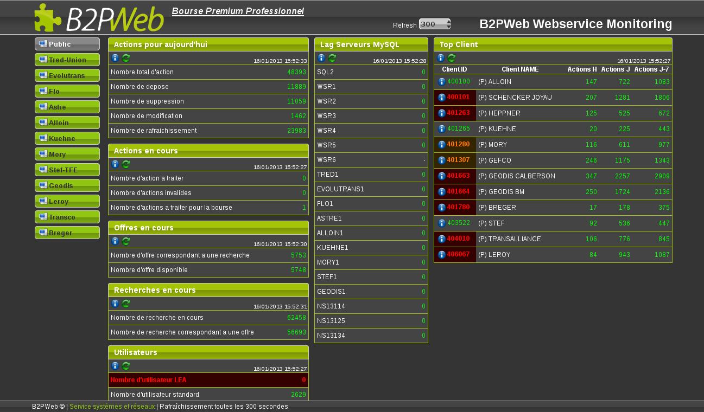Click the Breger sidebar button
The image size is (704, 412).
67,233
